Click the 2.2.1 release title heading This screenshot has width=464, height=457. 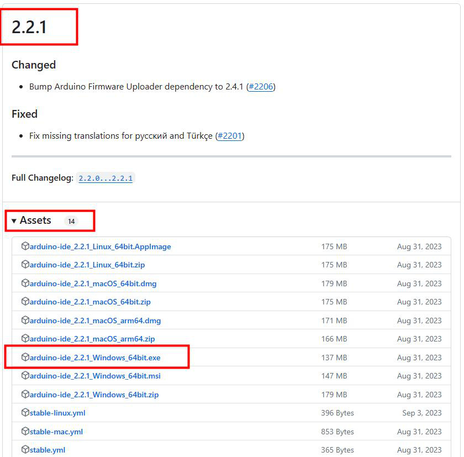29,27
